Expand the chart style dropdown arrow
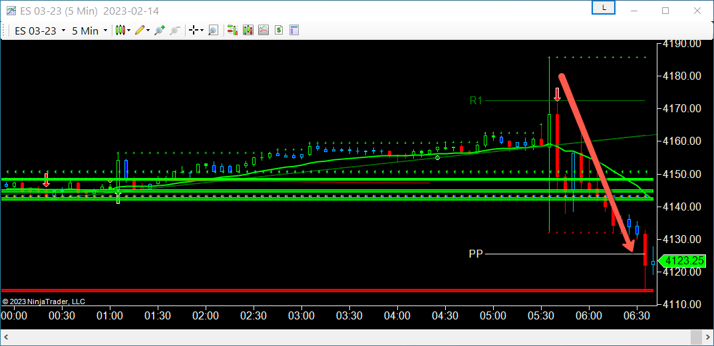 point(129,31)
